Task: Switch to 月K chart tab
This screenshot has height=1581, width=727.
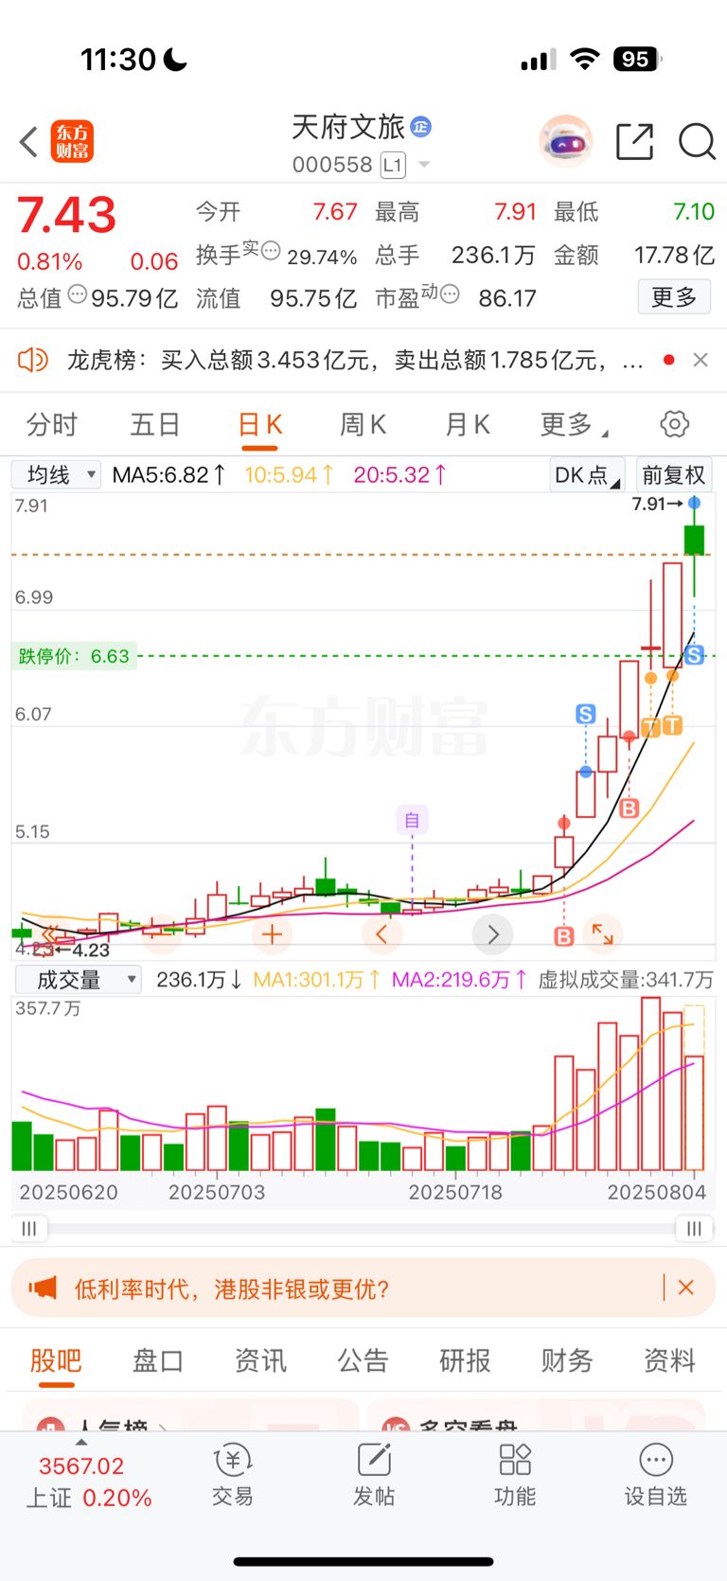Action: pos(467,424)
